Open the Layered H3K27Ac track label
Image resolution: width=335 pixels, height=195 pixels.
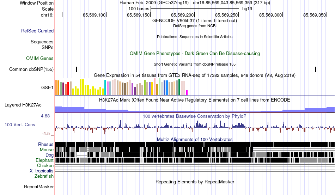click(23, 105)
